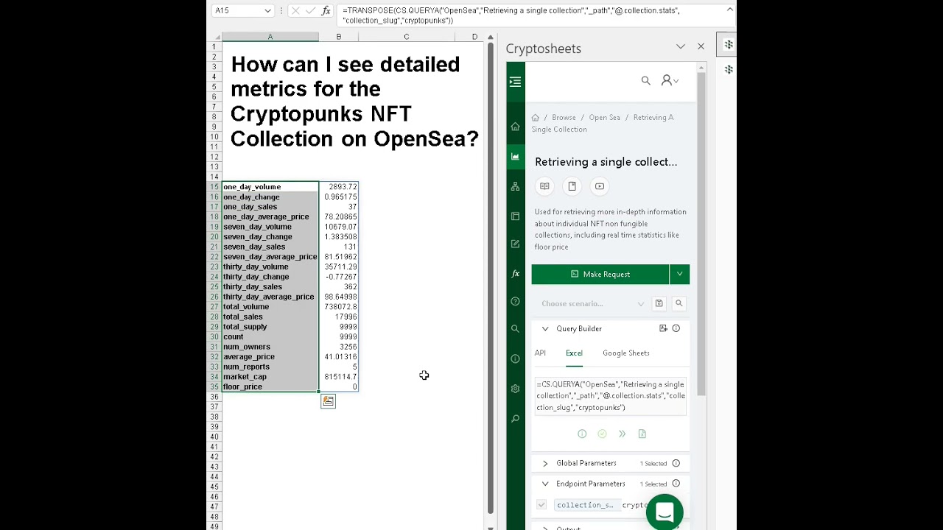Click the Endpoint Parameters info icon
Viewport: 943px width, 530px height.
tap(676, 484)
